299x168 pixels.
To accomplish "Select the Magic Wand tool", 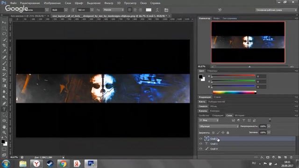I will (x=4, y=40).
